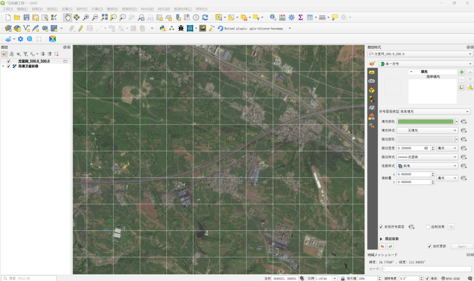Expand the 高德卫星影像 layer tree node
The image size is (474, 281).
click(3, 66)
